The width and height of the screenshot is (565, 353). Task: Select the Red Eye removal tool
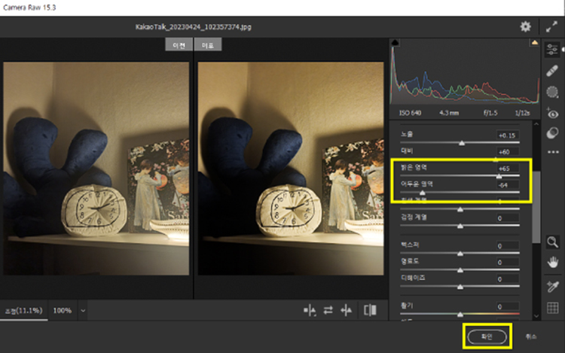pyautogui.click(x=552, y=114)
